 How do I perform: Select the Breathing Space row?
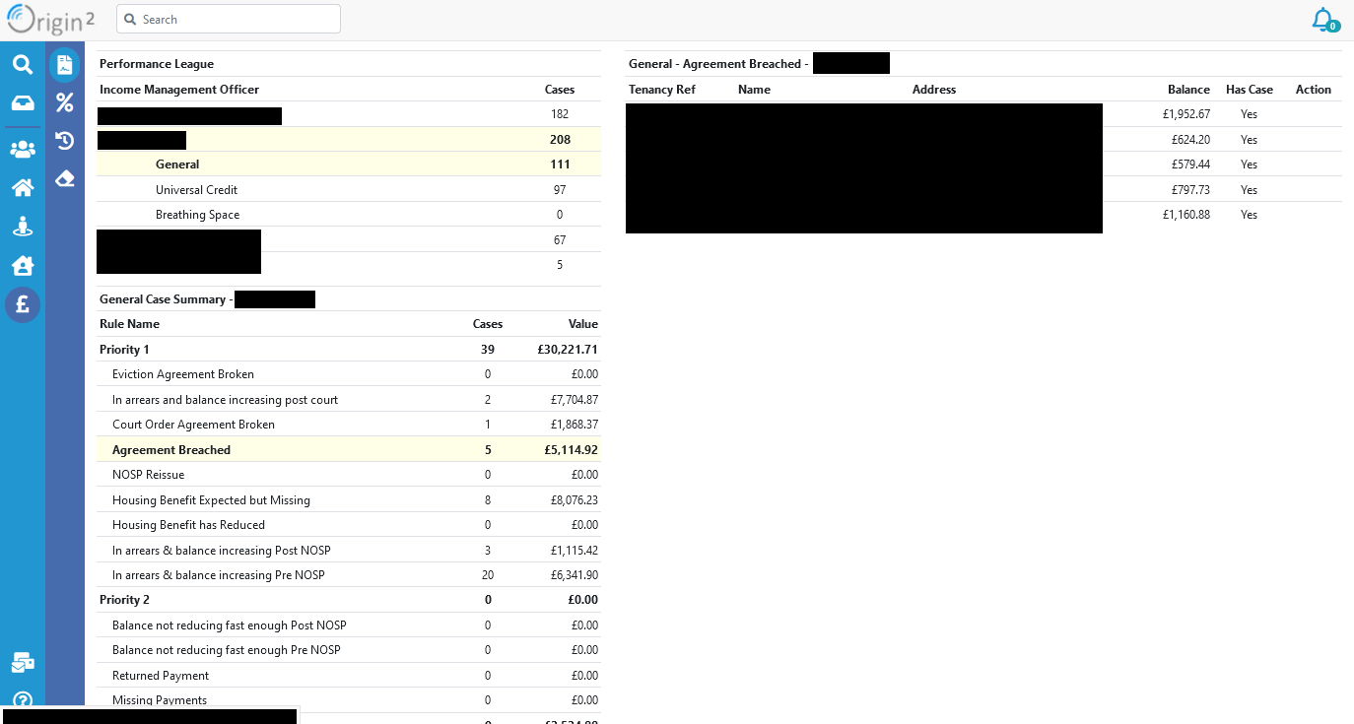pos(349,215)
